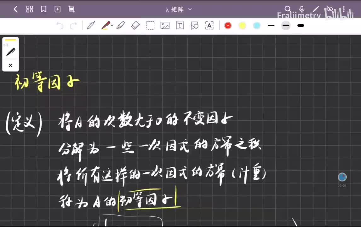The width and height of the screenshot is (361, 227).
Task: Tap the bookmark icon
Action: (43, 9)
